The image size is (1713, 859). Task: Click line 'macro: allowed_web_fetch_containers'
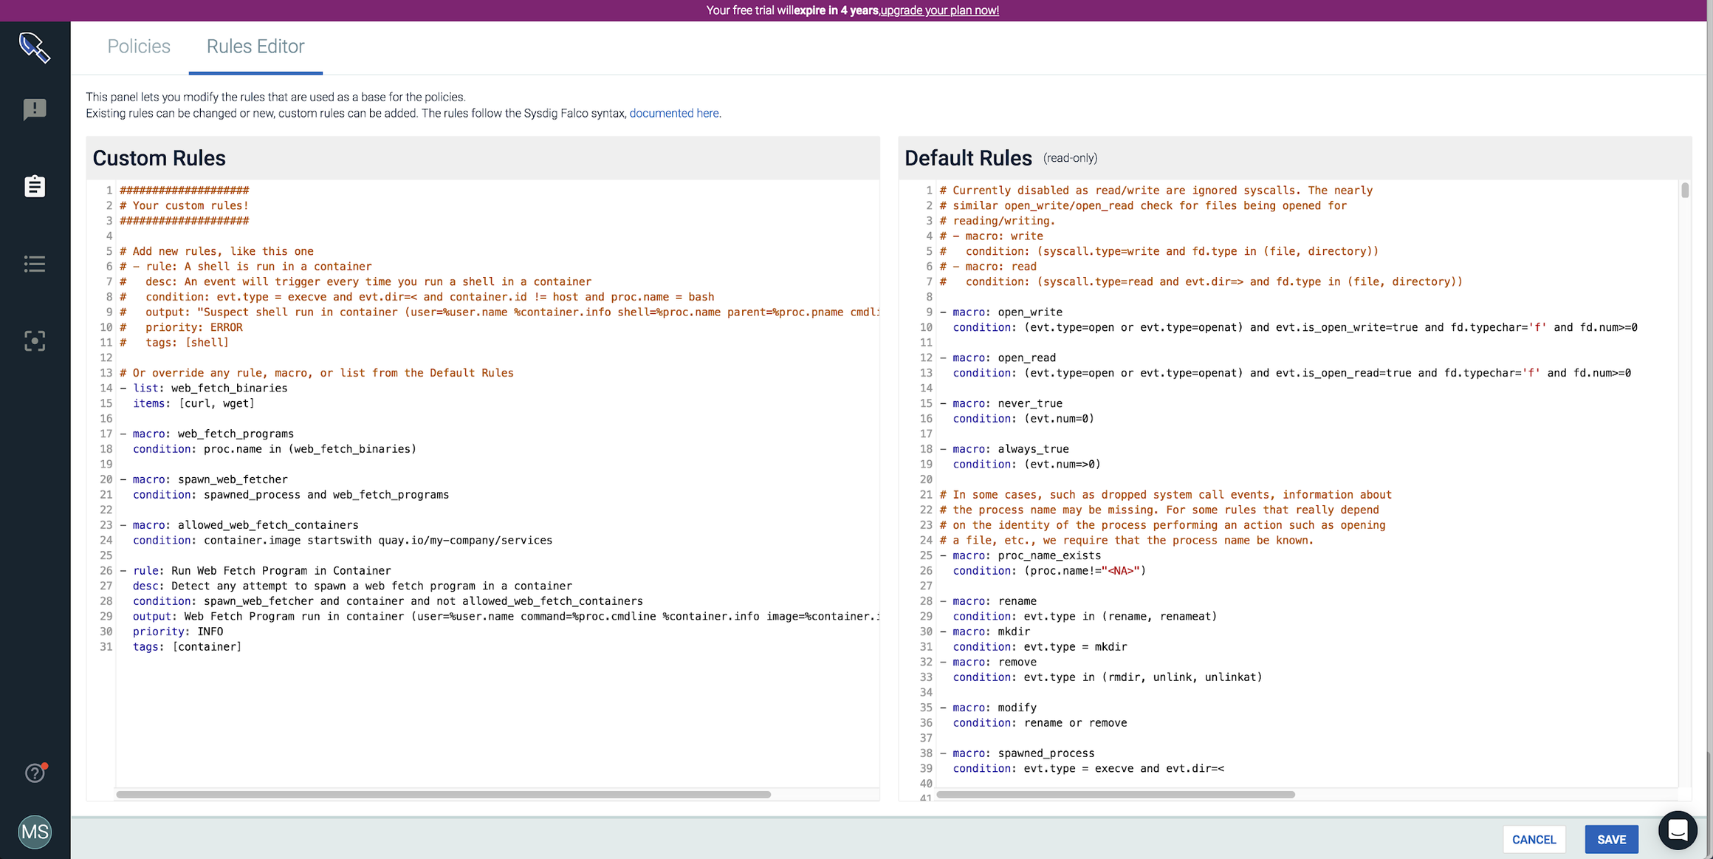click(x=239, y=525)
